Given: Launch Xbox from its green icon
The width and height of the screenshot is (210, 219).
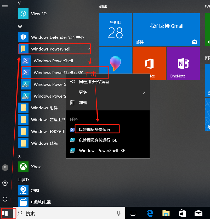Looking at the screenshot, I should [x=23, y=167].
